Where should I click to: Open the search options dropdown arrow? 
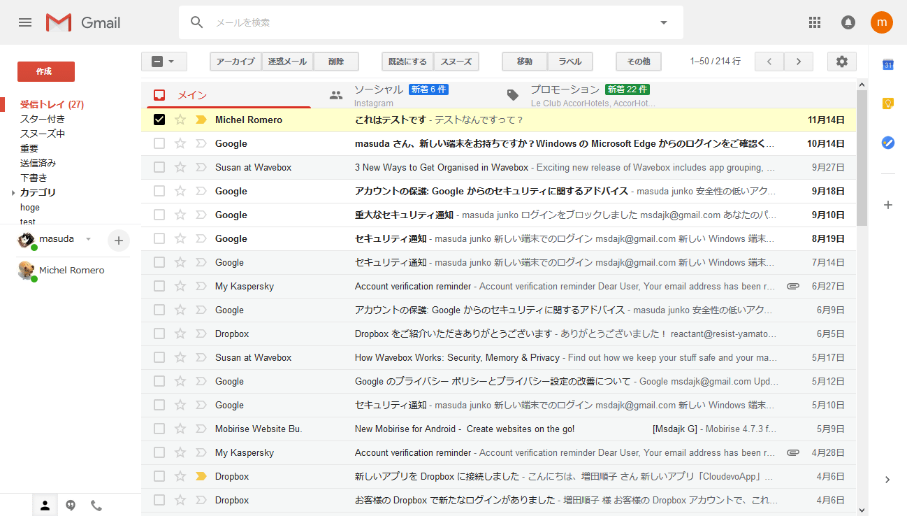click(x=664, y=22)
